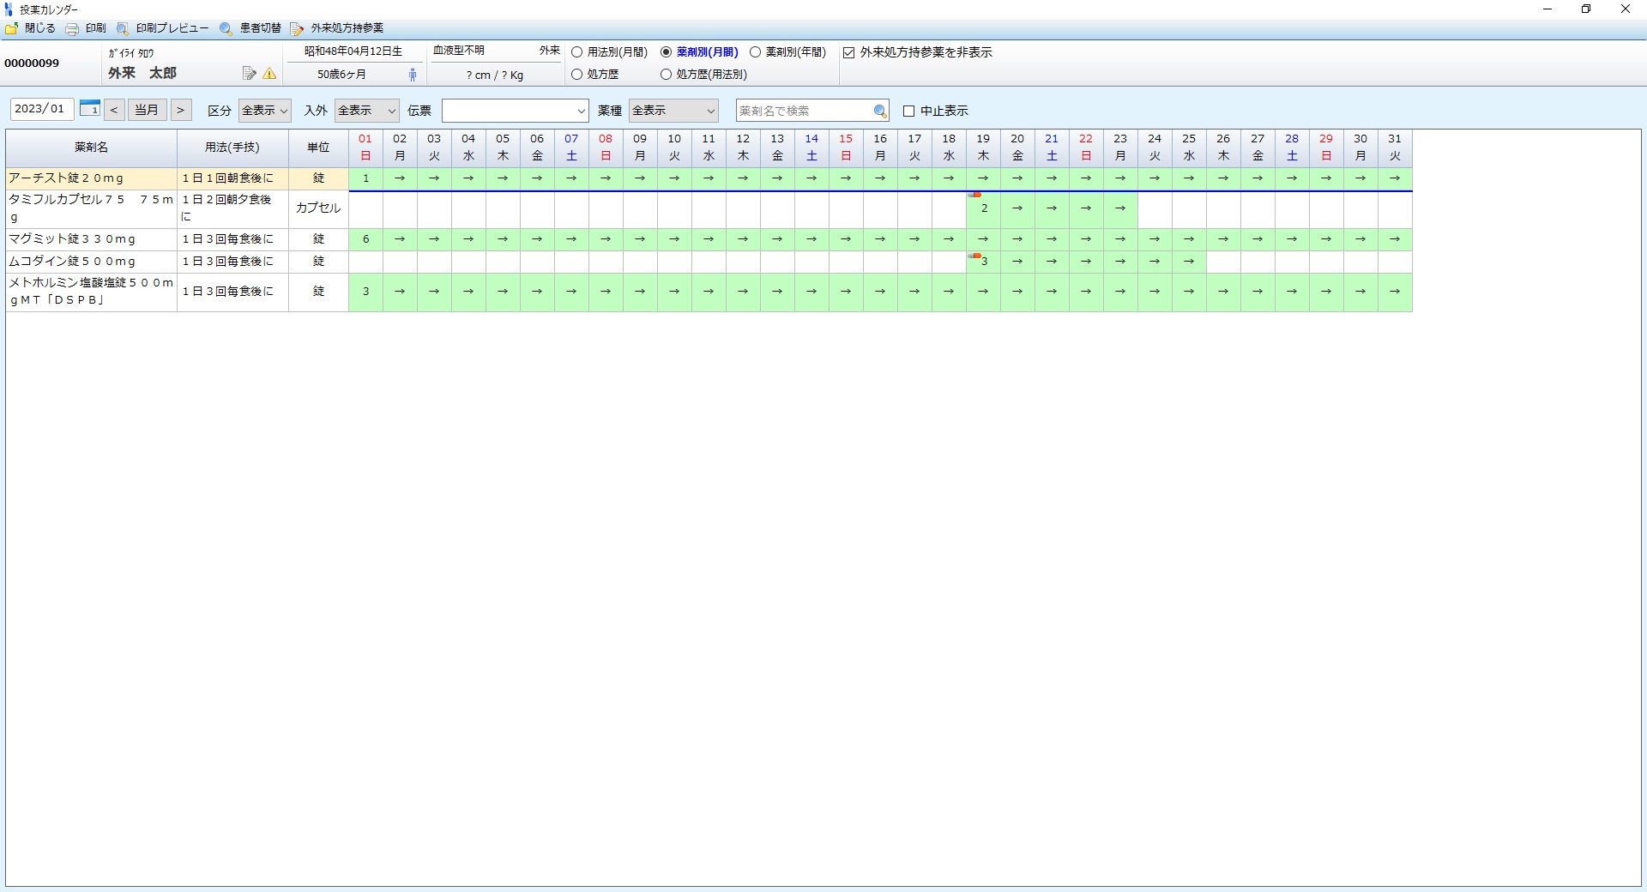Image resolution: width=1647 pixels, height=892 pixels.
Task: Click the patient memo edit icon
Action: coord(249,74)
